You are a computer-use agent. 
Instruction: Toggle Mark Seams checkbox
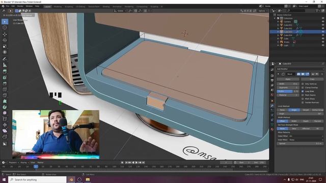303,95
